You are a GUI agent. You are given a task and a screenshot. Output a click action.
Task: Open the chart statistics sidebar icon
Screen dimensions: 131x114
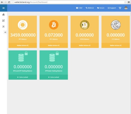[3, 20]
